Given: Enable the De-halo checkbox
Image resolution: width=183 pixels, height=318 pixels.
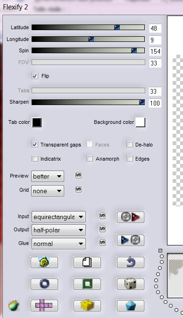Looking at the screenshot, I should 129,145.
